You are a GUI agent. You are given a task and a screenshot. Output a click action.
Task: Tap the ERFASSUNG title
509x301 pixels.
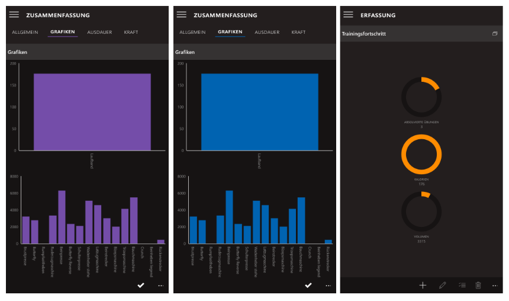[378, 15]
